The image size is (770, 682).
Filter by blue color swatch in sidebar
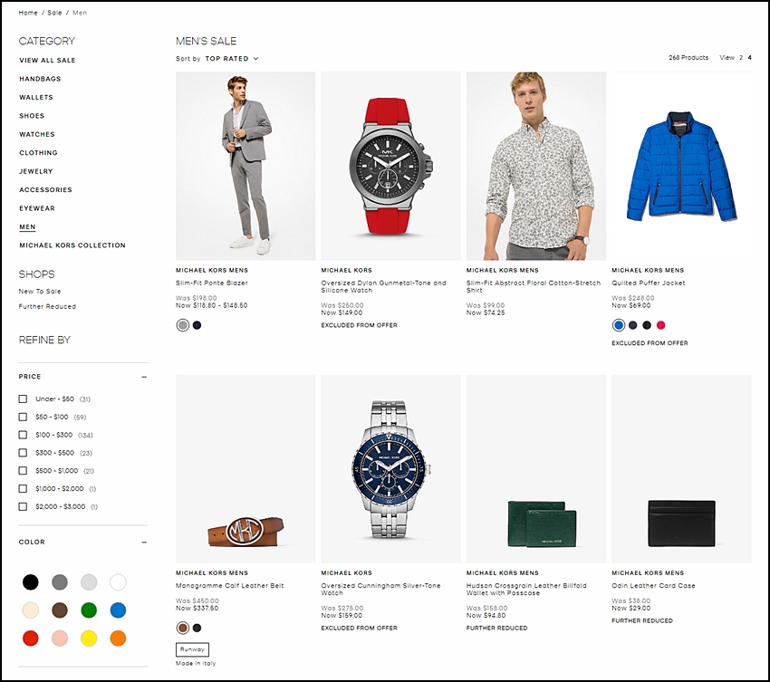[x=118, y=610]
